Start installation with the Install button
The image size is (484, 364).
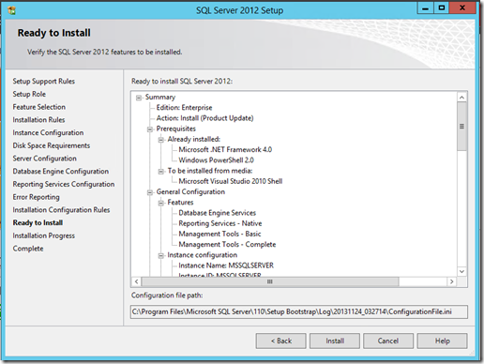[335, 341]
